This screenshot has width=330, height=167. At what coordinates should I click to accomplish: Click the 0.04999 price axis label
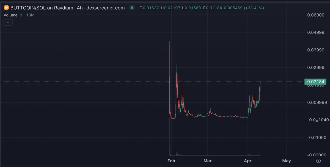(316, 32)
